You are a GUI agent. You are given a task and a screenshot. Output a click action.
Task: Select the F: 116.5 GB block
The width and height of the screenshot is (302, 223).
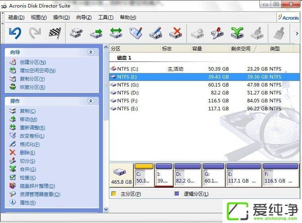pyautogui.click(x=281, y=175)
